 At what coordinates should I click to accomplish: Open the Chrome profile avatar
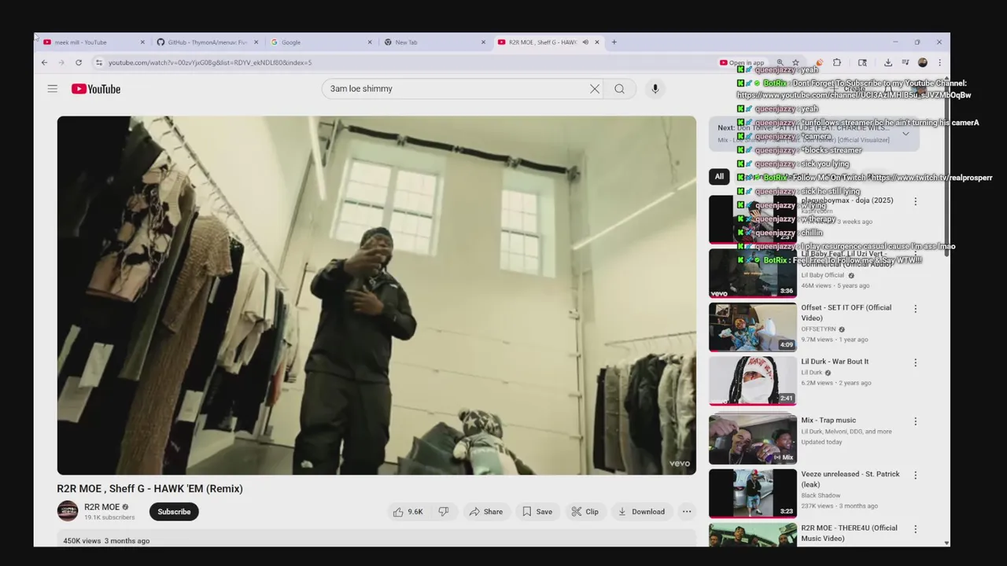(x=923, y=63)
